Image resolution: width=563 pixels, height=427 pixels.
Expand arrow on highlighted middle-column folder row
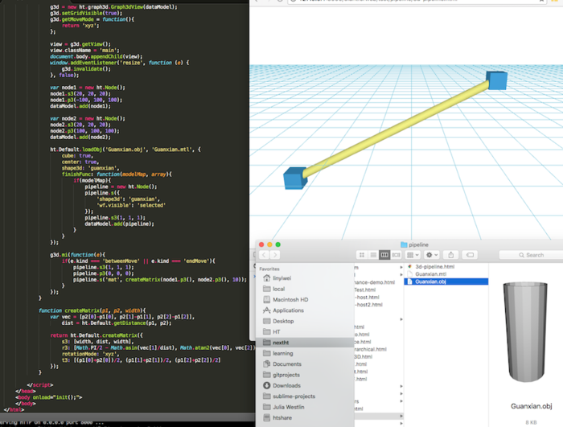[401, 416]
